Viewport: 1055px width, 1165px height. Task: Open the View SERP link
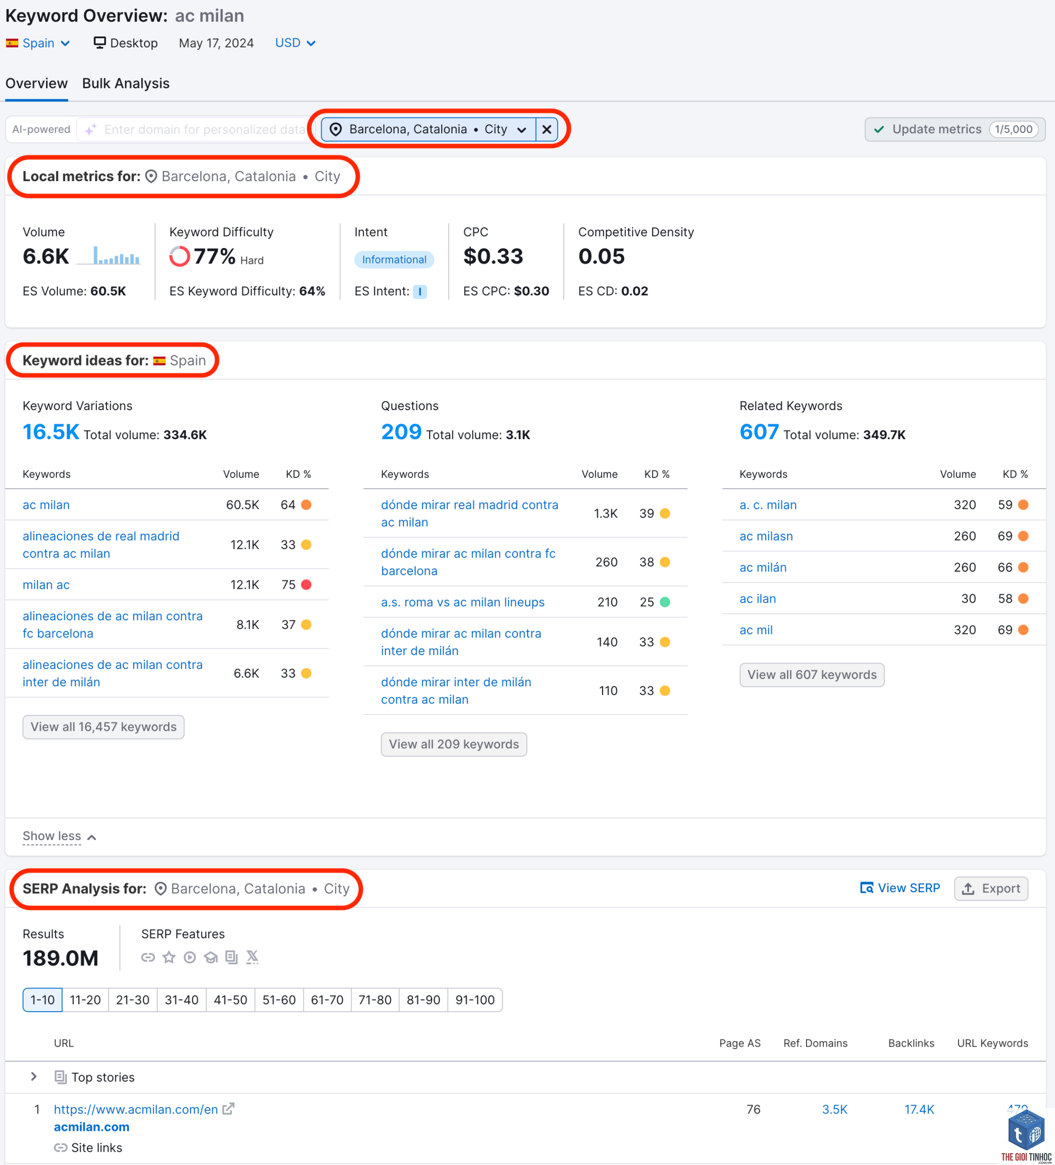point(900,888)
